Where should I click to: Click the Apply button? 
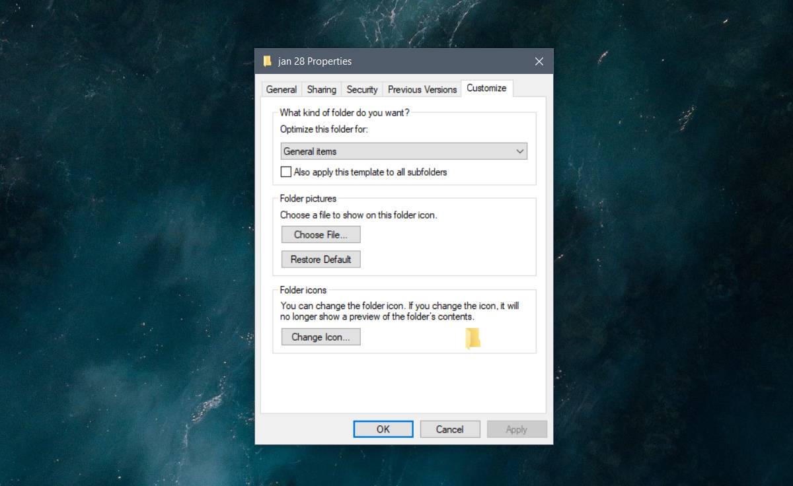(517, 429)
